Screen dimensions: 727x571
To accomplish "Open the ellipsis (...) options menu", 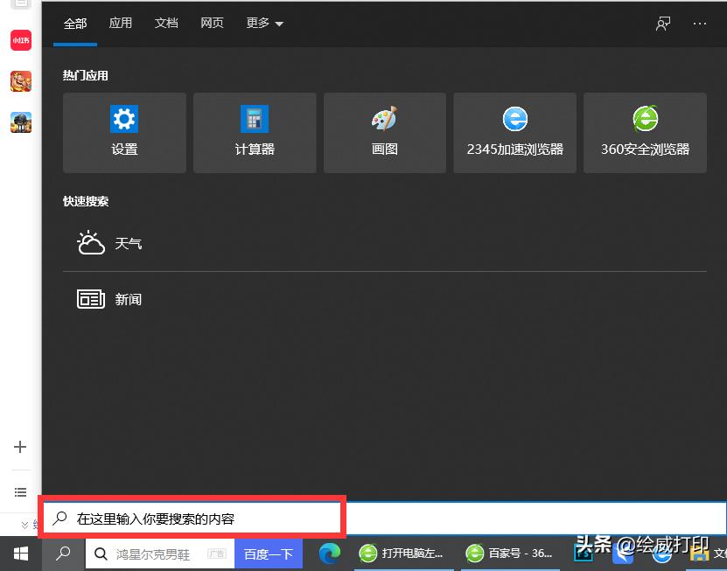I will click(x=700, y=24).
